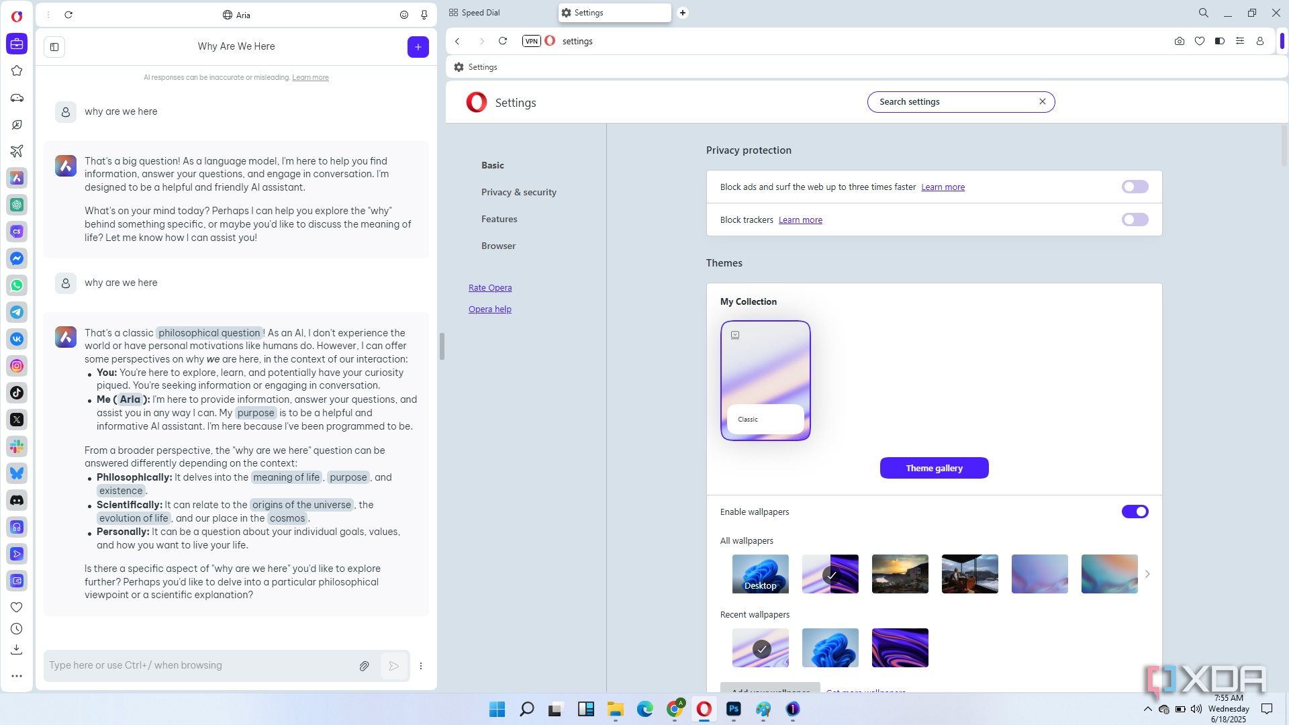The height and width of the screenshot is (725, 1289).
Task: Select Features in settings navigation
Action: pyautogui.click(x=499, y=219)
